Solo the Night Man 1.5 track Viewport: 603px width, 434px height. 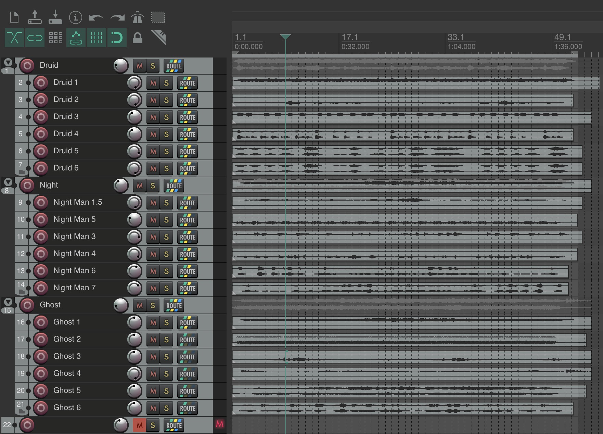[166, 203]
